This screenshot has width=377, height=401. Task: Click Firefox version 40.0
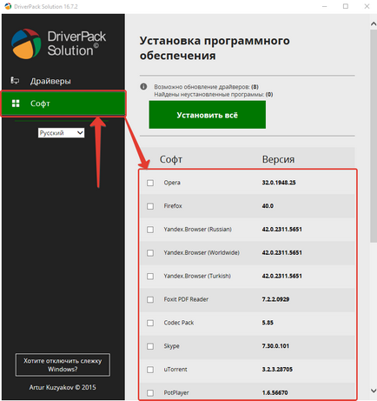pos(268,206)
